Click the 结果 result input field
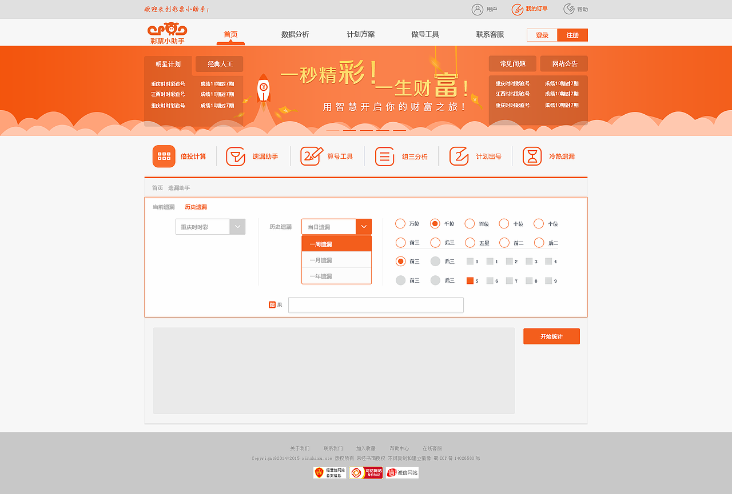The image size is (732, 494). (376, 305)
